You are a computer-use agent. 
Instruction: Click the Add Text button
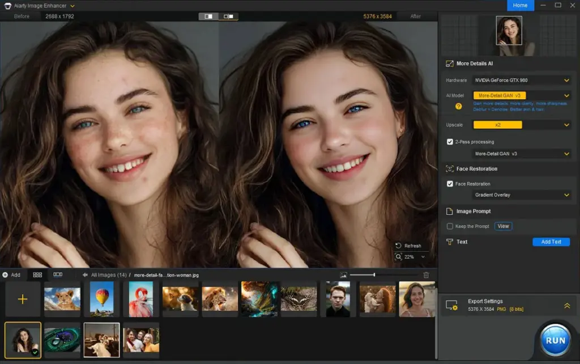pos(551,242)
